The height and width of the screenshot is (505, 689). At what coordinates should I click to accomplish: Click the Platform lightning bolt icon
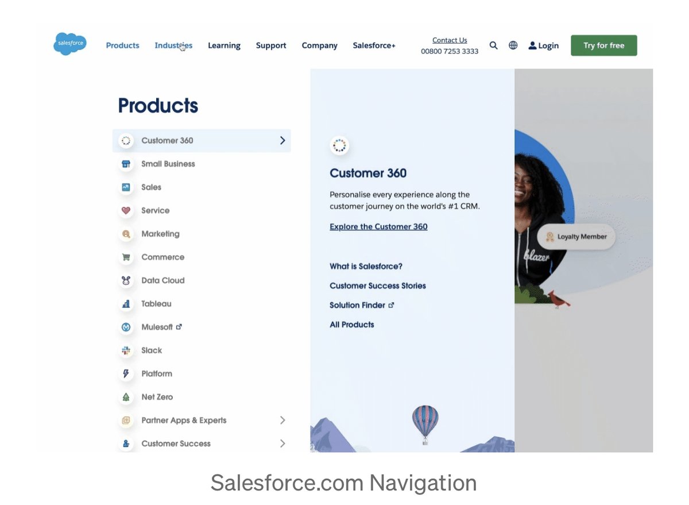point(126,374)
